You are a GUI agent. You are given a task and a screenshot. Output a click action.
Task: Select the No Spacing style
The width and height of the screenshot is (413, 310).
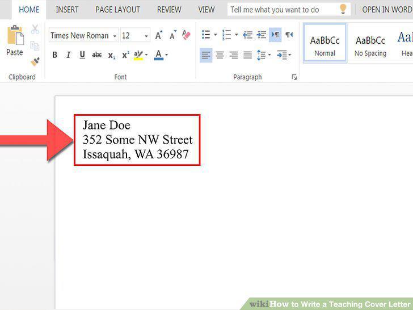370,43
